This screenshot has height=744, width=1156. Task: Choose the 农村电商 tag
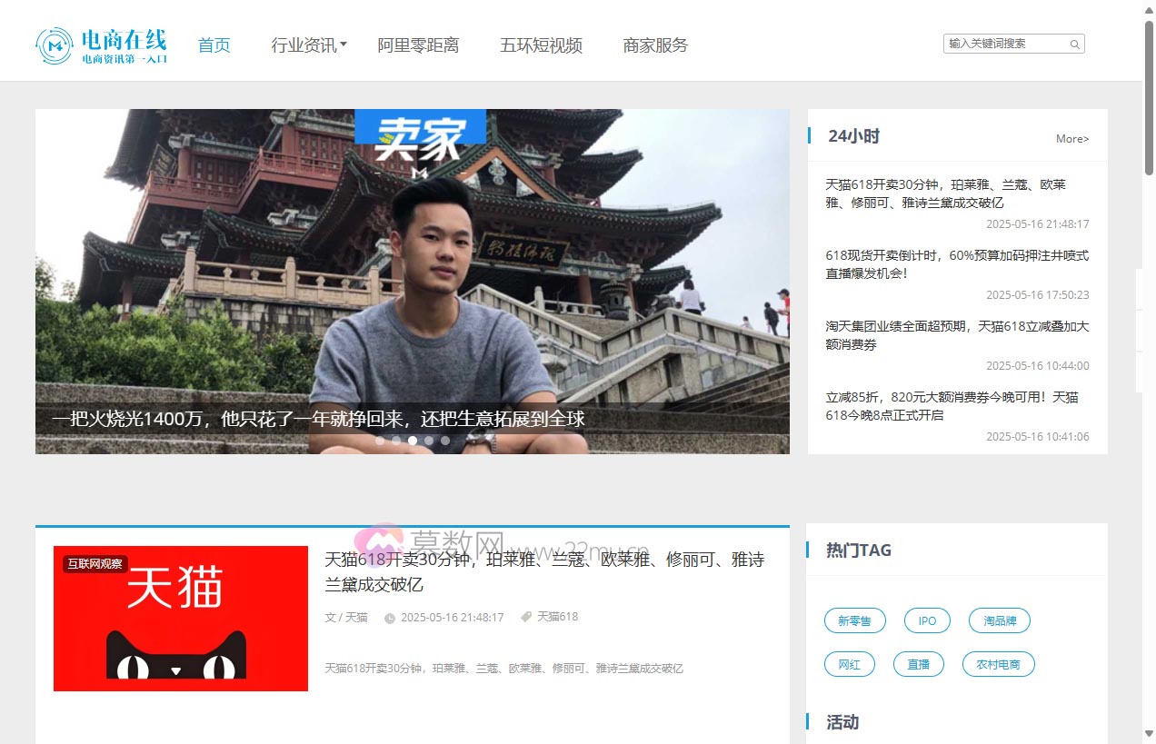click(x=998, y=664)
